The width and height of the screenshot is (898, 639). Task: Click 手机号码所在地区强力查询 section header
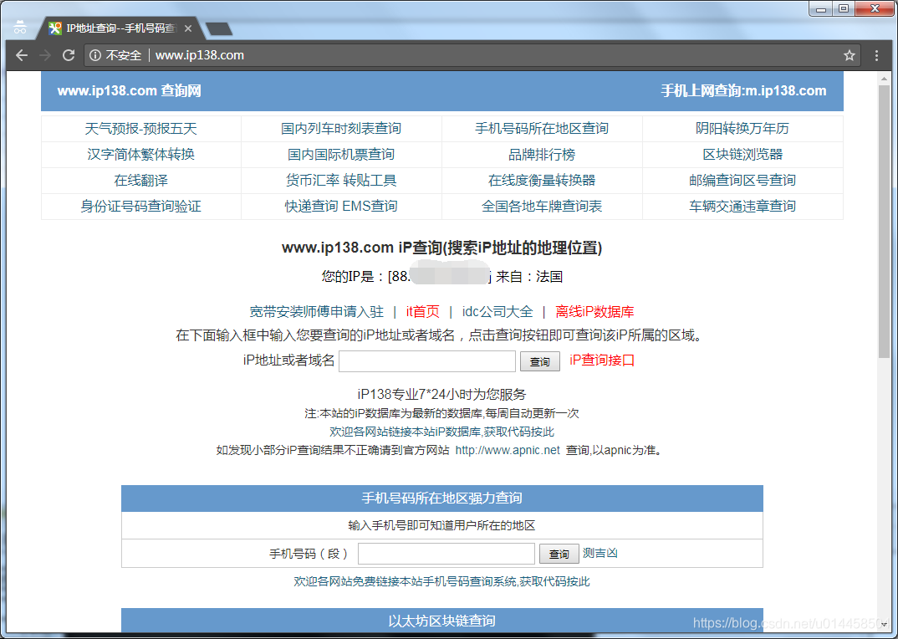pos(441,498)
